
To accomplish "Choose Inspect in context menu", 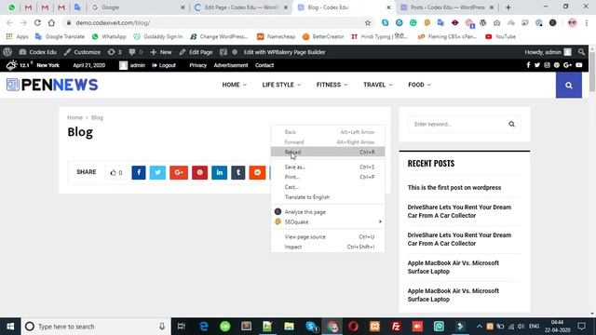I will click(328, 247).
